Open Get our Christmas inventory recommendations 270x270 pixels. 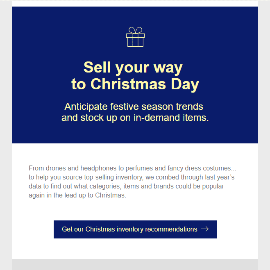click(x=135, y=229)
